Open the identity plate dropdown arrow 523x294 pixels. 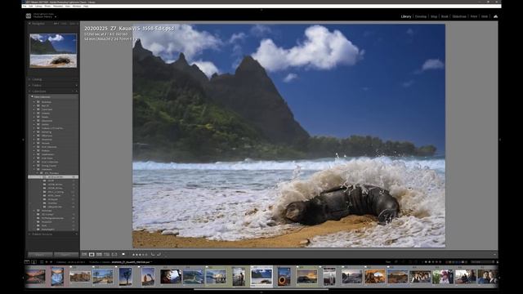tap(56, 16)
